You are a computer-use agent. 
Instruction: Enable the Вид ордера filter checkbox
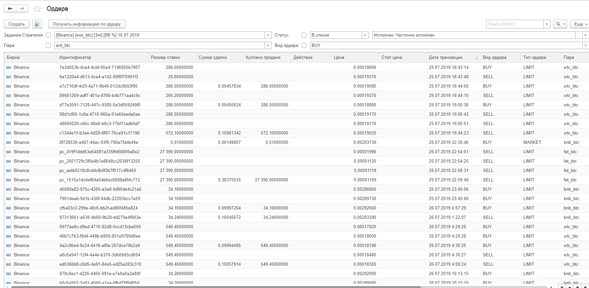pos(304,46)
